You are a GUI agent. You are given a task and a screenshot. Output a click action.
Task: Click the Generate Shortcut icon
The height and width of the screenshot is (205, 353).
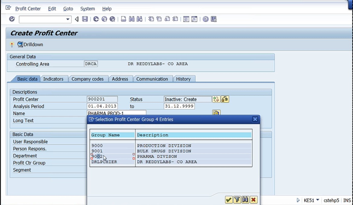point(194,19)
